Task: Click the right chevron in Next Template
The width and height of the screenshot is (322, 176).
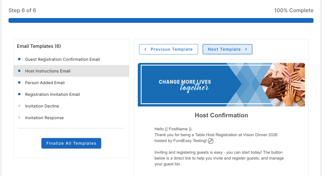Action: click(246, 49)
